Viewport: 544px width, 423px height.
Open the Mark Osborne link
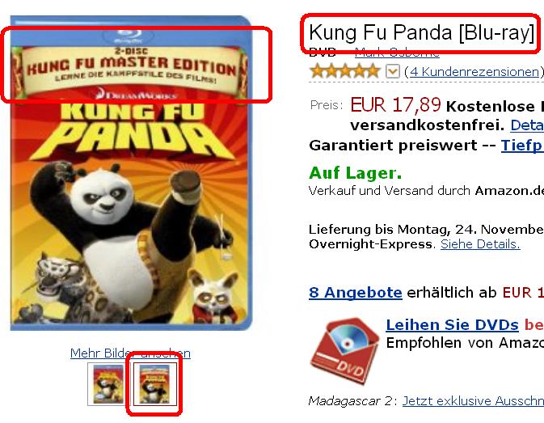coord(397,52)
